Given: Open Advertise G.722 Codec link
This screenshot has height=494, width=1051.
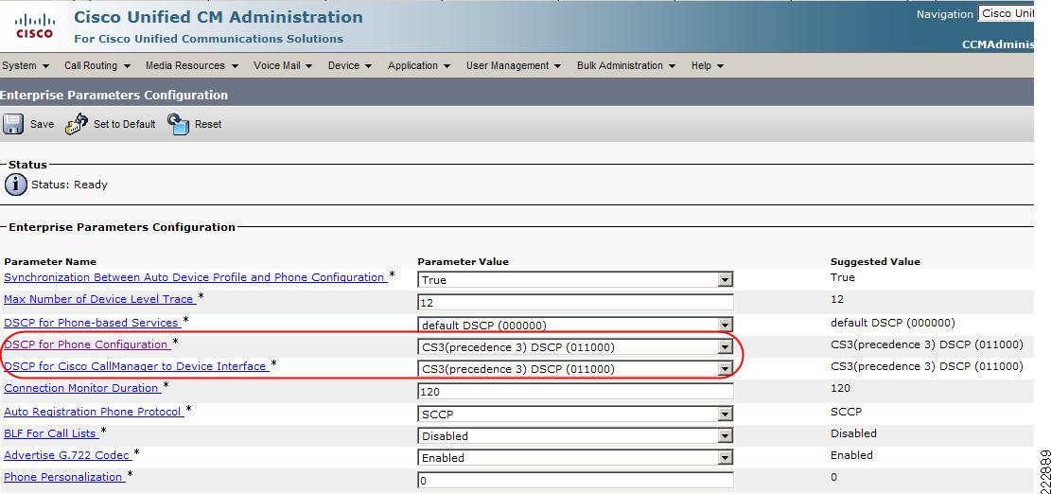Looking at the screenshot, I should tap(68, 455).
